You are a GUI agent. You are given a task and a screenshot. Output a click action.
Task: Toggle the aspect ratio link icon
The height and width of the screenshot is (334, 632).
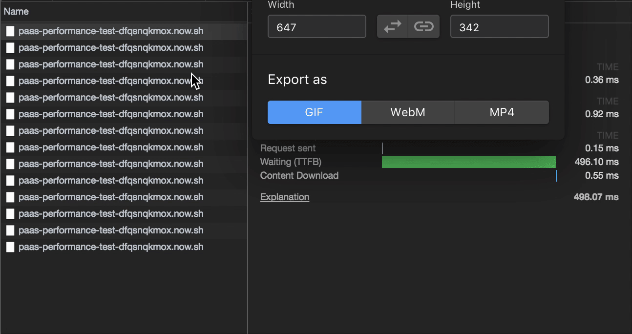[423, 26]
